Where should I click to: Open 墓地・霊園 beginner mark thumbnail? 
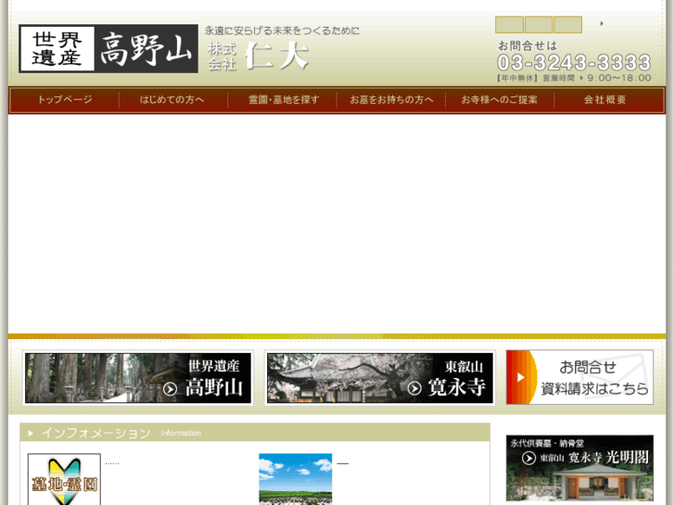click(x=64, y=479)
